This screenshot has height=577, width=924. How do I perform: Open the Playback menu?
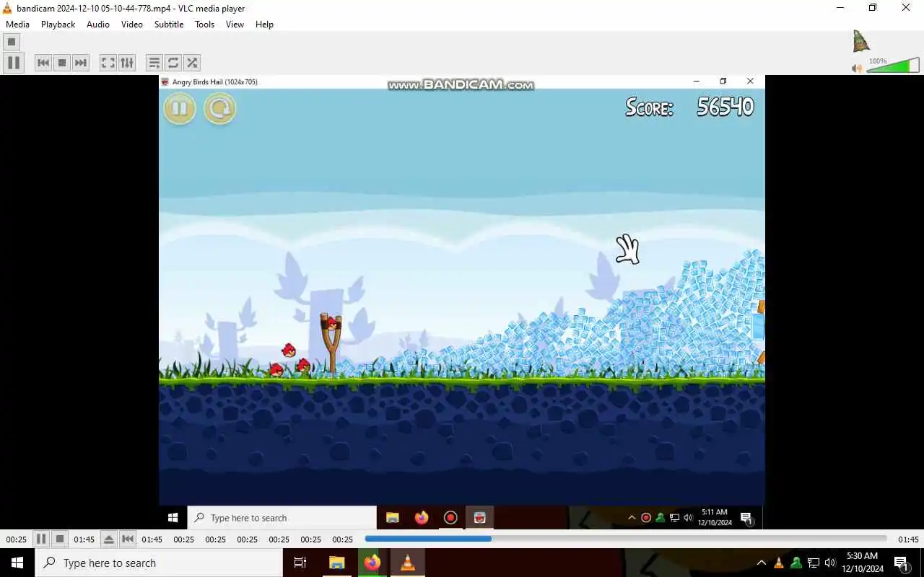click(x=58, y=24)
